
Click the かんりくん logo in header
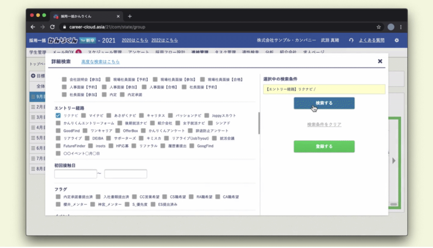[63, 40]
